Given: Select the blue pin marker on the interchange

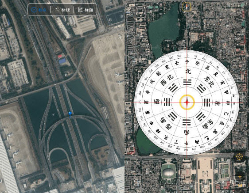Looking at the screenshot, I should pos(70,114).
